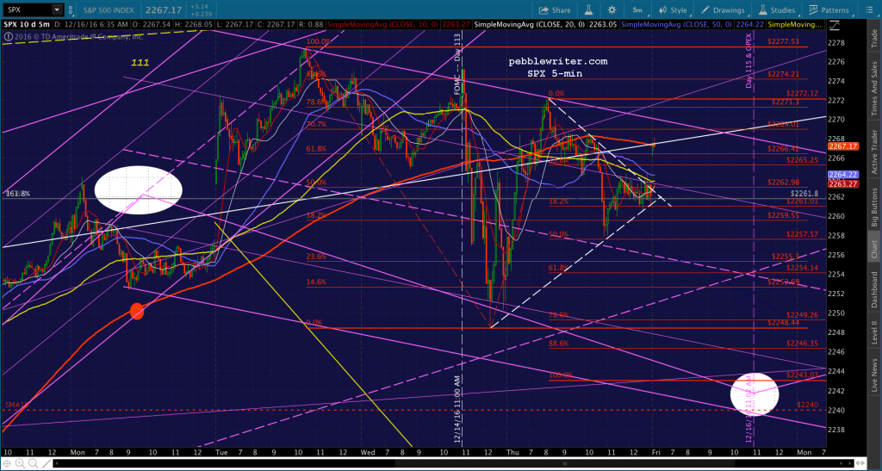The image size is (882, 471).
Task: Click the flask thinkScript icon beside Share
Action: (590, 10)
